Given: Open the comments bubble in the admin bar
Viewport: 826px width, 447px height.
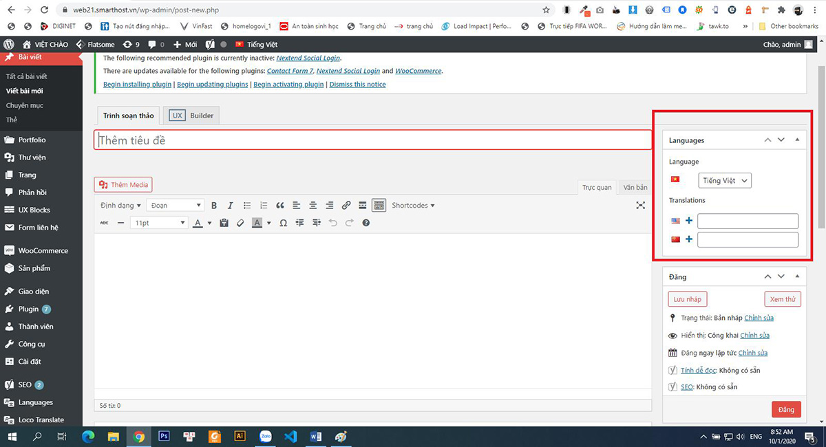Looking at the screenshot, I should point(156,44).
